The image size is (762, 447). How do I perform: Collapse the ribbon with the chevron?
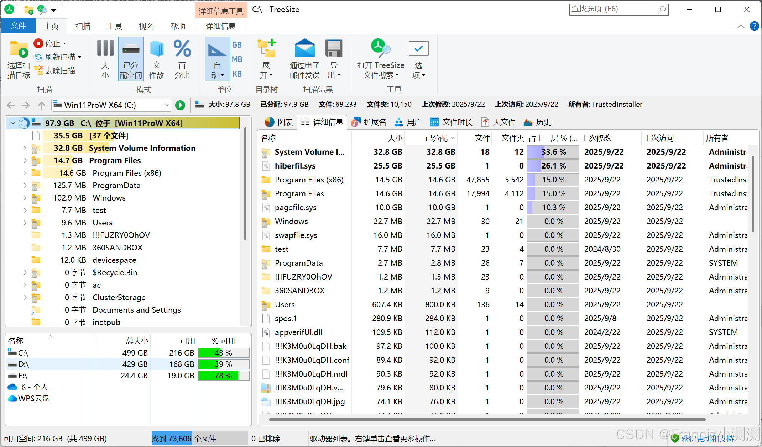[x=741, y=26]
